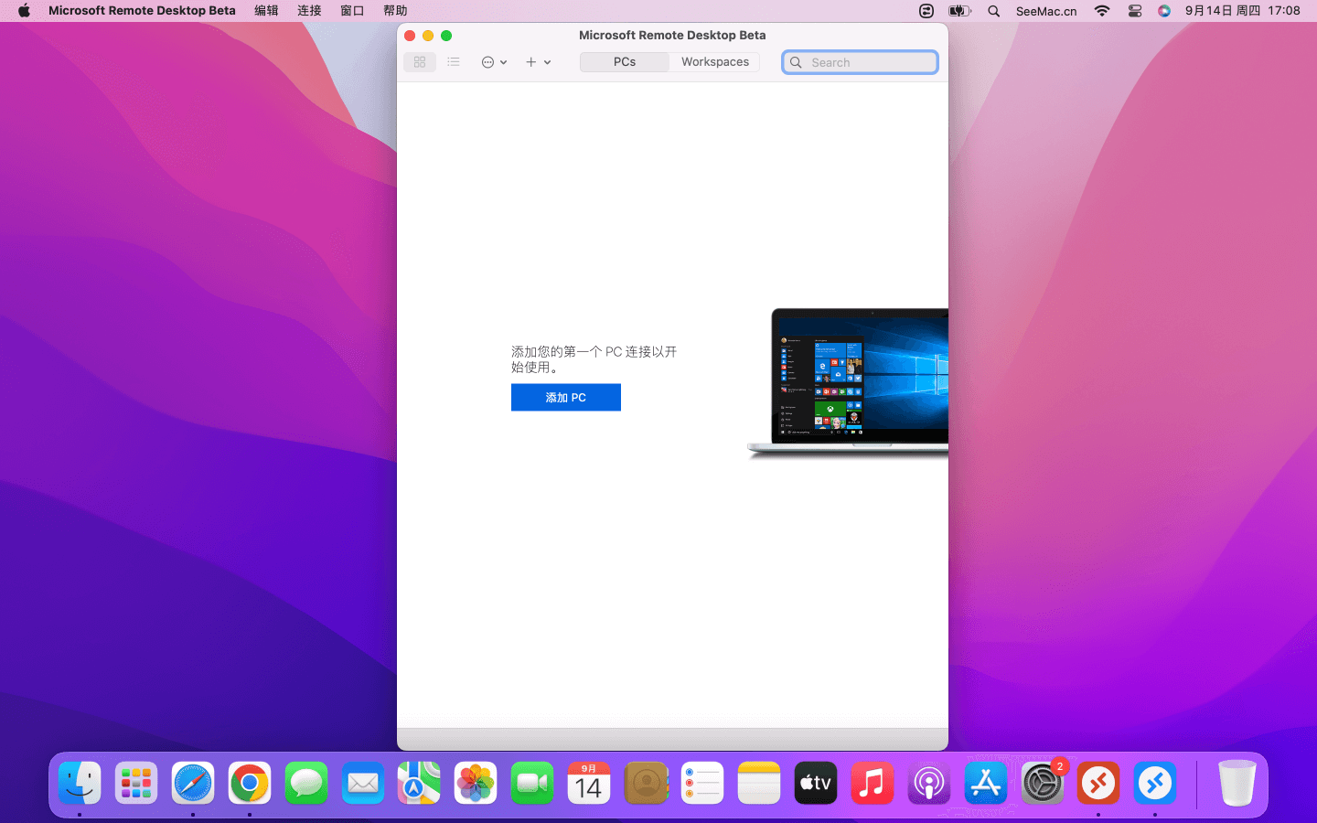Open the 连接 menu
The width and height of the screenshot is (1317, 823).
pos(309,11)
